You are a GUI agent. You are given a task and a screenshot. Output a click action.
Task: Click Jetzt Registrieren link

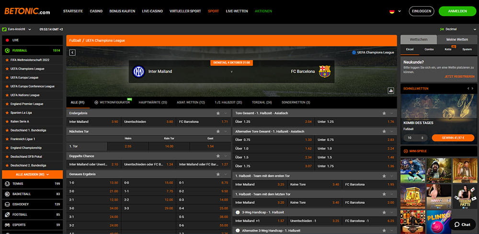(x=459, y=77)
